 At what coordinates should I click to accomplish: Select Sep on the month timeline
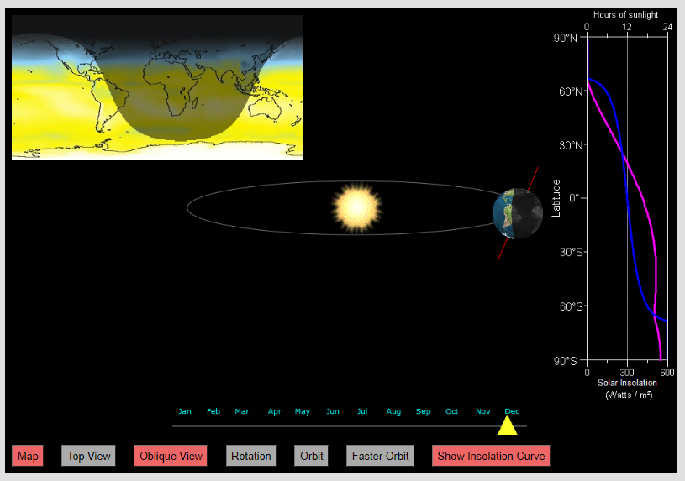424,411
